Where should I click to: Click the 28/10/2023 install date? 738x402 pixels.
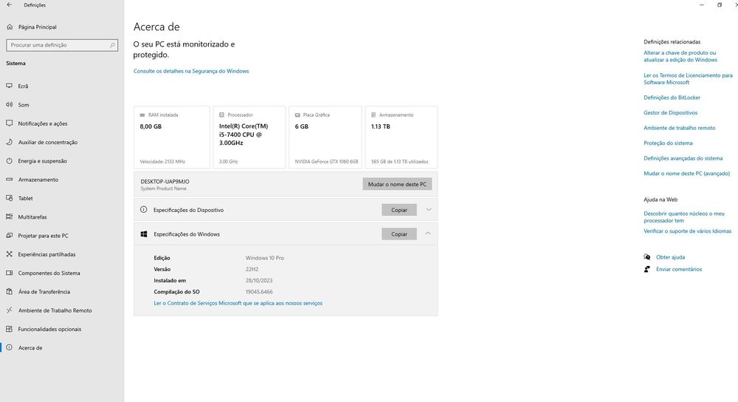coord(259,280)
